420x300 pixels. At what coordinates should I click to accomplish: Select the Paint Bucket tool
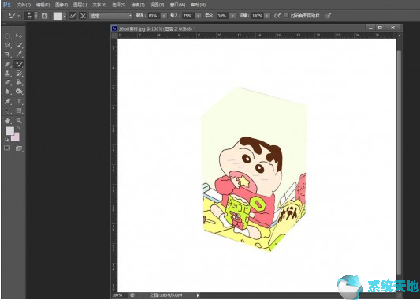[x=19, y=82]
